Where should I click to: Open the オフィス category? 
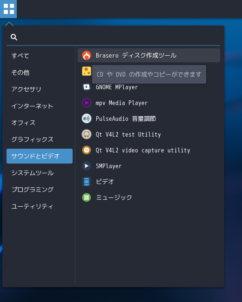(x=40, y=123)
